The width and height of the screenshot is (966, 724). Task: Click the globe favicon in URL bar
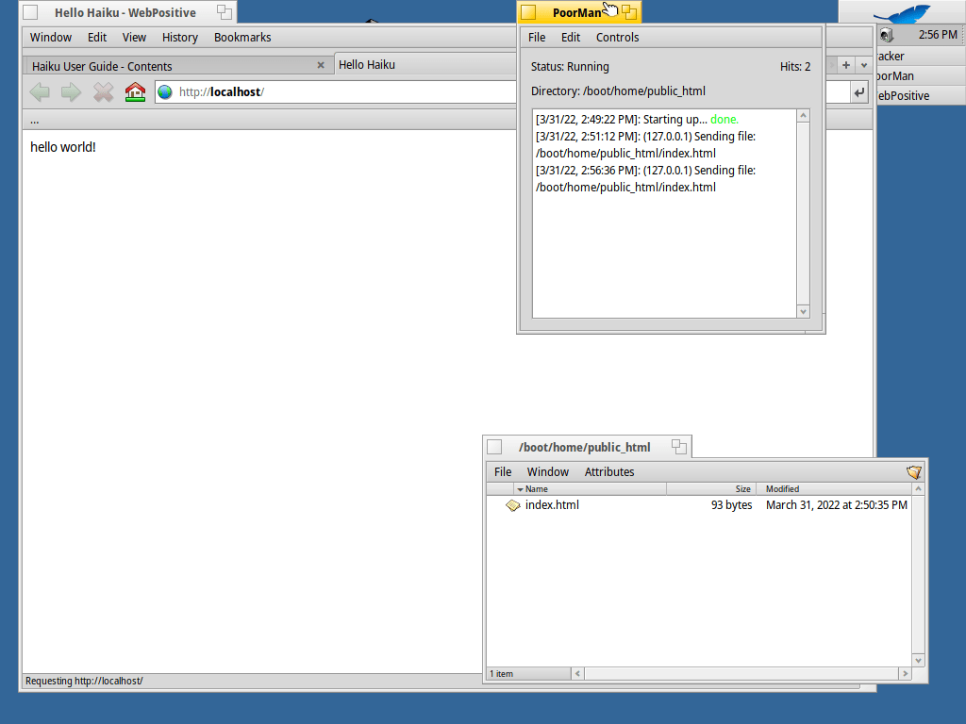[x=165, y=92]
